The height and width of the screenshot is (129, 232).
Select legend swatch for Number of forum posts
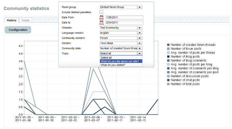(168, 49)
